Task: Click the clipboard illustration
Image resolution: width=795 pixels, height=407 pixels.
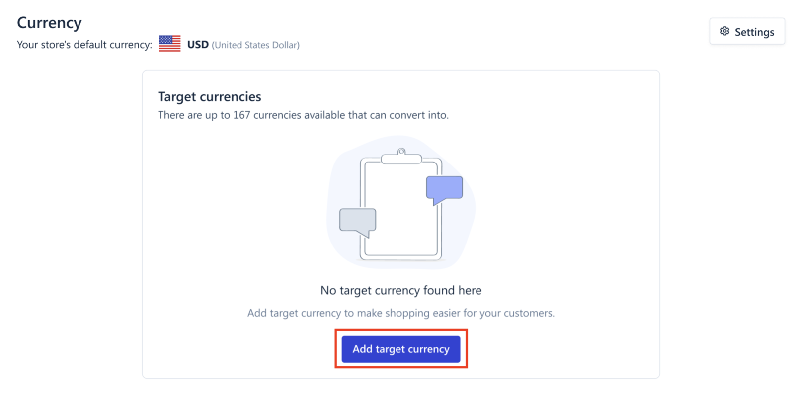Action: click(x=401, y=205)
